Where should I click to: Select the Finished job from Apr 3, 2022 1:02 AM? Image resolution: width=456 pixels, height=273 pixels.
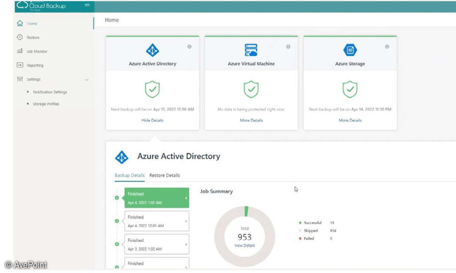tap(157, 244)
